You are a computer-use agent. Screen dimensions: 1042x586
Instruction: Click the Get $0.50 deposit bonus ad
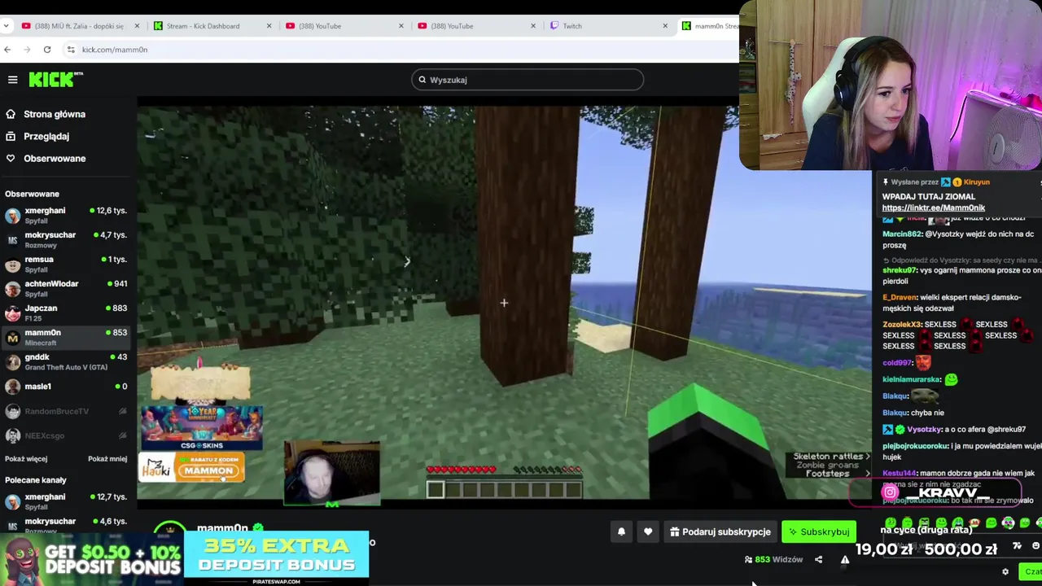(x=92, y=558)
